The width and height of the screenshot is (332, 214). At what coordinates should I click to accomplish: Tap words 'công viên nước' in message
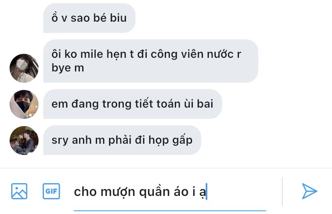[192, 54]
